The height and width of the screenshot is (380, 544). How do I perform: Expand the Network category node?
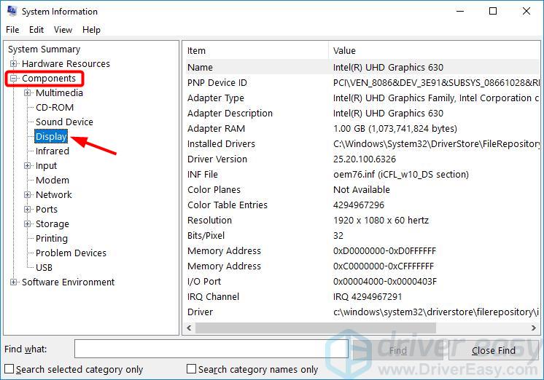pos(28,195)
